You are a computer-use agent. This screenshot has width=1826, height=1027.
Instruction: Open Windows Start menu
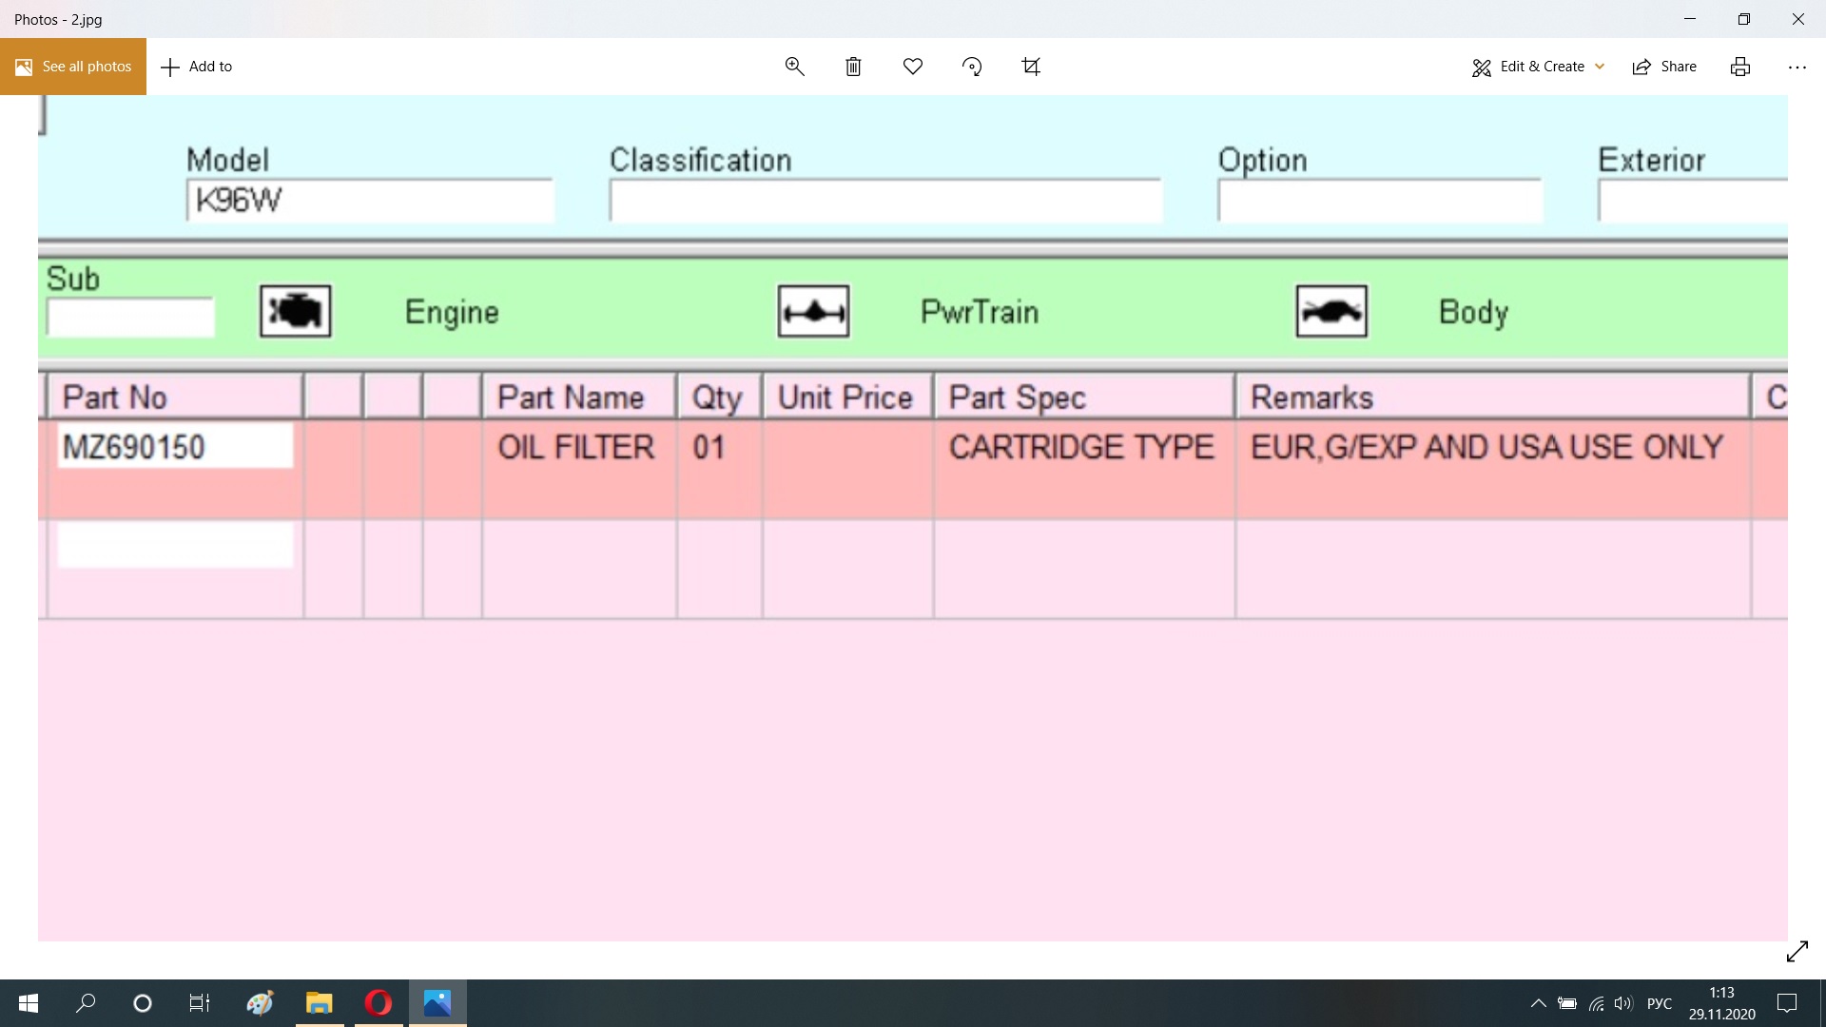[x=29, y=1003]
